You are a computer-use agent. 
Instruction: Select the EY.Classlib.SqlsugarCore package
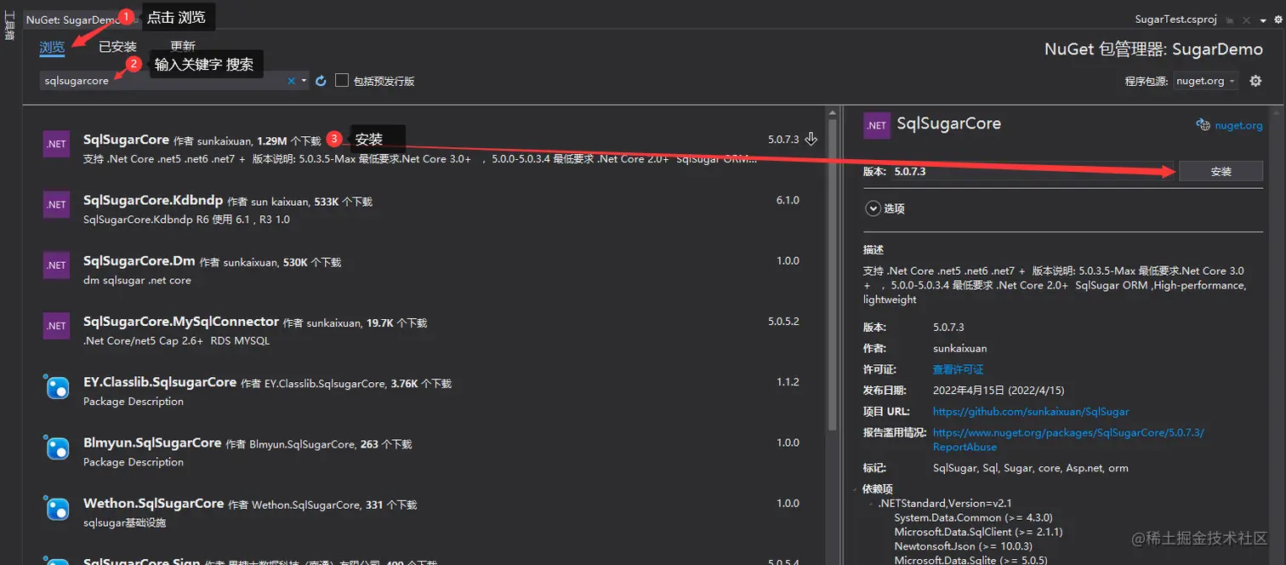425,391
